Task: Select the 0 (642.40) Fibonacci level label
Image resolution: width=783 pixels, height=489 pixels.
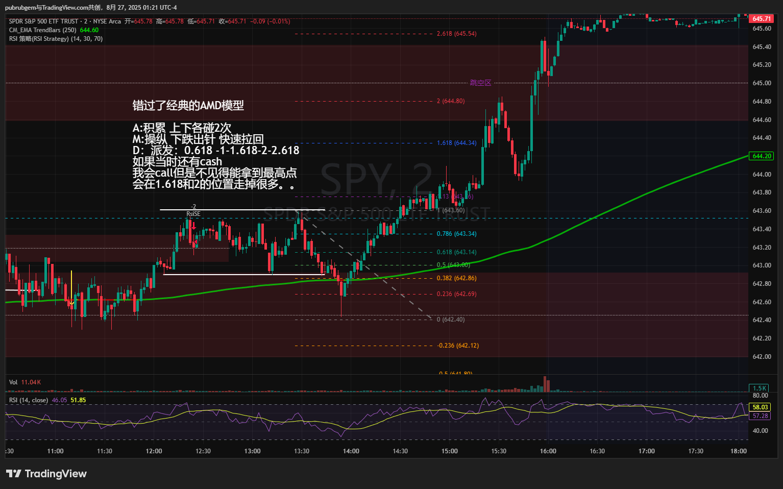Action: pos(451,320)
